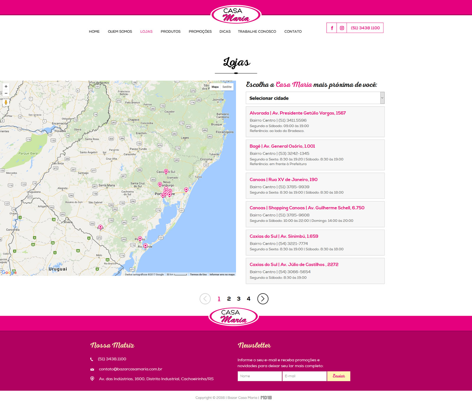This screenshot has height=404, width=472.
Task: Select the Street View pegman icon
Action: (x=6, y=102)
